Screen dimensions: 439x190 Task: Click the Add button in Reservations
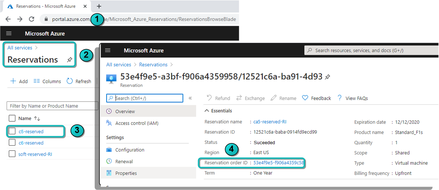click(x=19, y=81)
